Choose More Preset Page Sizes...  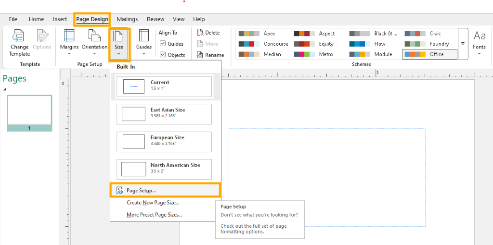(166, 215)
